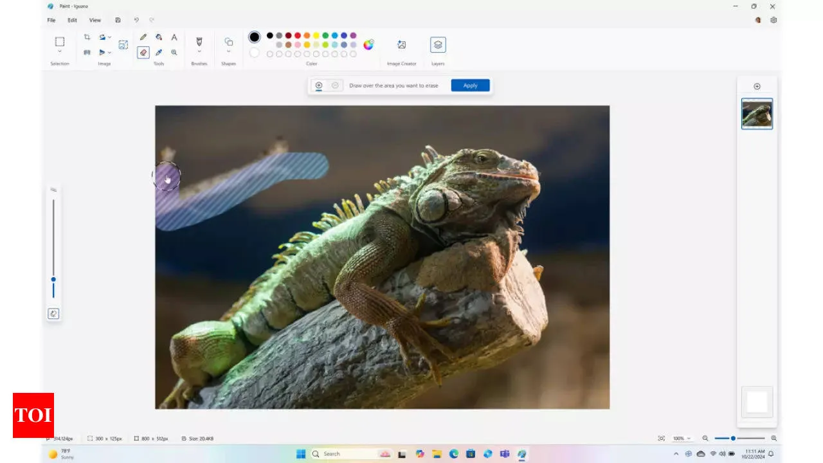Click the Undo arrow icon

[136, 20]
